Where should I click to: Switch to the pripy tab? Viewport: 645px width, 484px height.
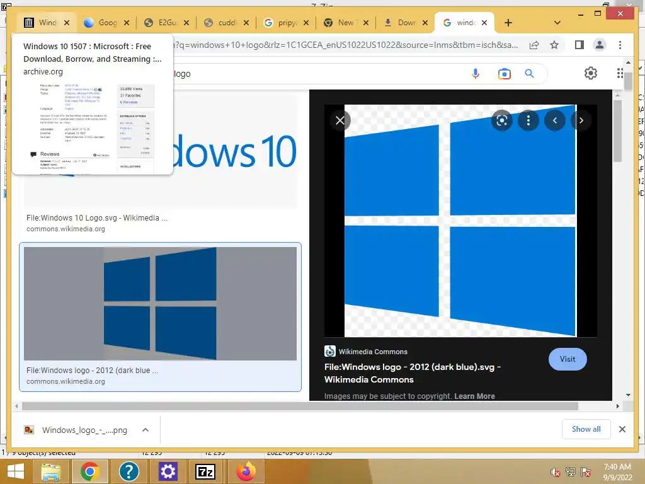pos(281,23)
